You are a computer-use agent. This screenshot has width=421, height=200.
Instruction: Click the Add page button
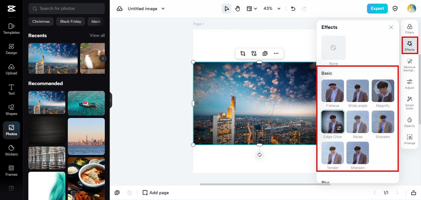pyautogui.click(x=156, y=193)
